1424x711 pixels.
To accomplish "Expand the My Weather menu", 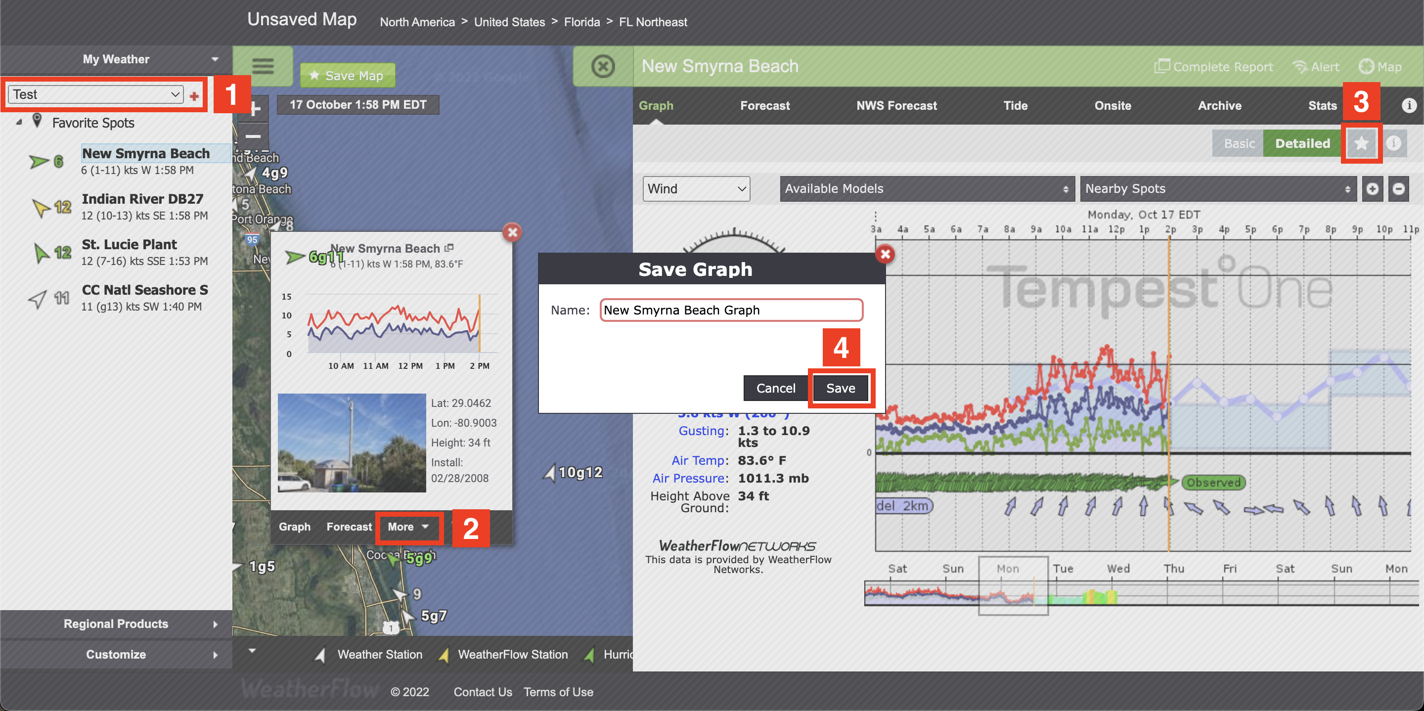I will coord(116,59).
